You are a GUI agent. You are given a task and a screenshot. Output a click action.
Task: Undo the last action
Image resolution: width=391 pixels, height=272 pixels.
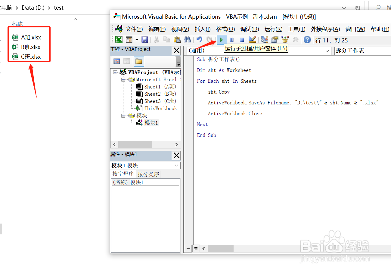pos(199,40)
